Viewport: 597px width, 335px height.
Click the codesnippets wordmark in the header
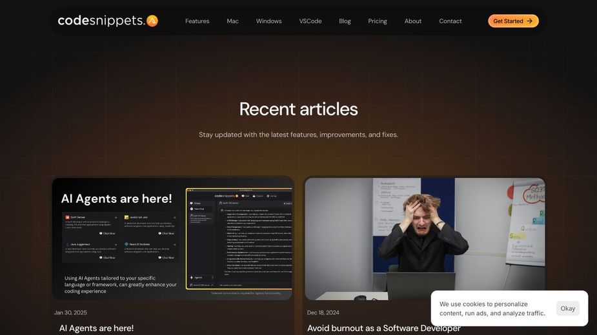tap(101, 21)
